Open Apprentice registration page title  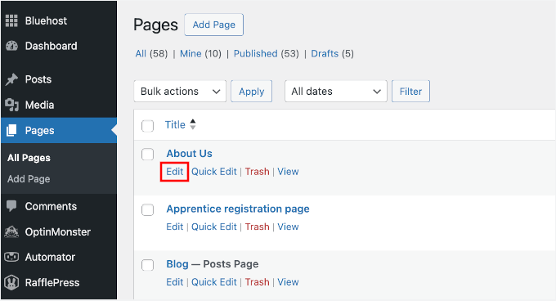pos(238,209)
